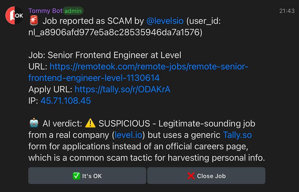The image size is (299, 192).
Task: Click the red X icon on Close Job
Action: [191, 176]
